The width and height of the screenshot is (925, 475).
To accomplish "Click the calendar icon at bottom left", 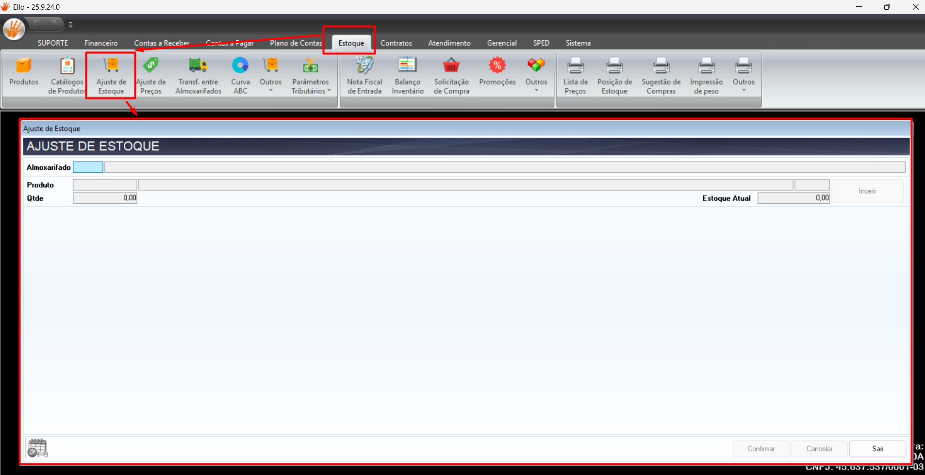I will [37, 448].
